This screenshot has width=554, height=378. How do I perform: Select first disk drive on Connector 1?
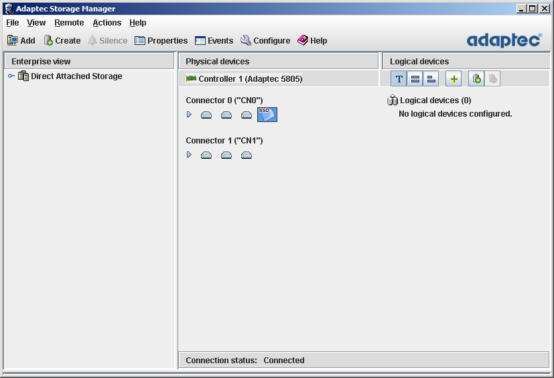[x=206, y=155]
